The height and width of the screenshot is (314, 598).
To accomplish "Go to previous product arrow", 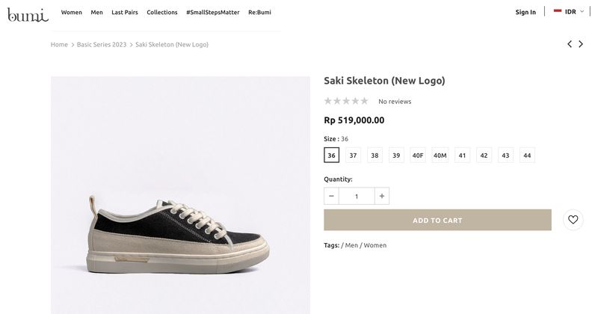I will point(570,44).
